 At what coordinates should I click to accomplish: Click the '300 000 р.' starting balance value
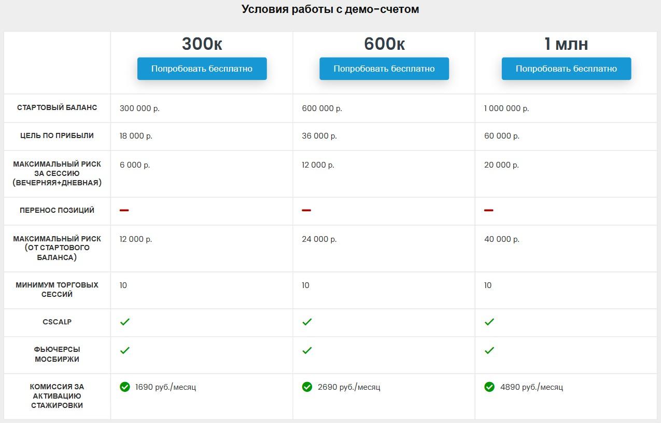(x=139, y=108)
